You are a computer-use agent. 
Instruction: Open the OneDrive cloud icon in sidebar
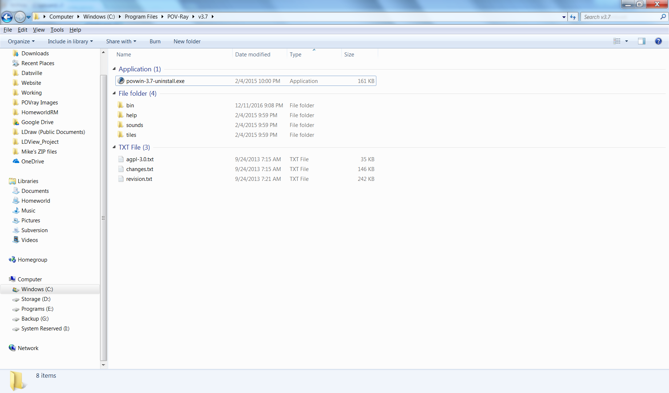16,161
